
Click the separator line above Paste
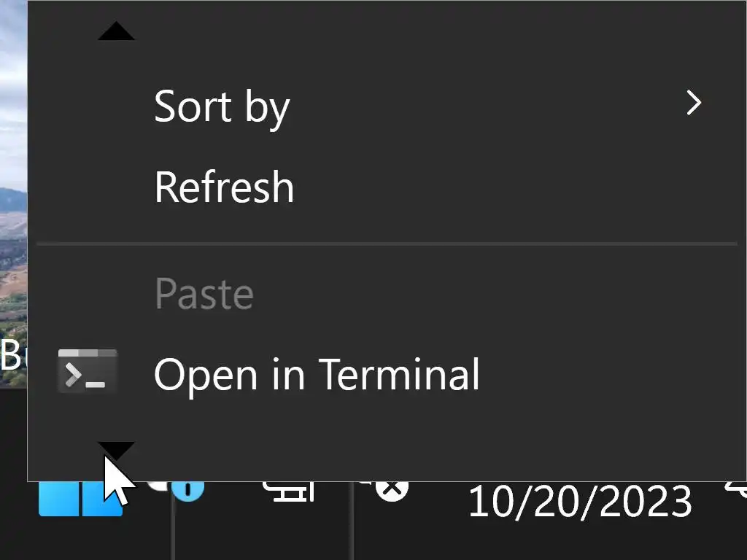tap(387, 243)
